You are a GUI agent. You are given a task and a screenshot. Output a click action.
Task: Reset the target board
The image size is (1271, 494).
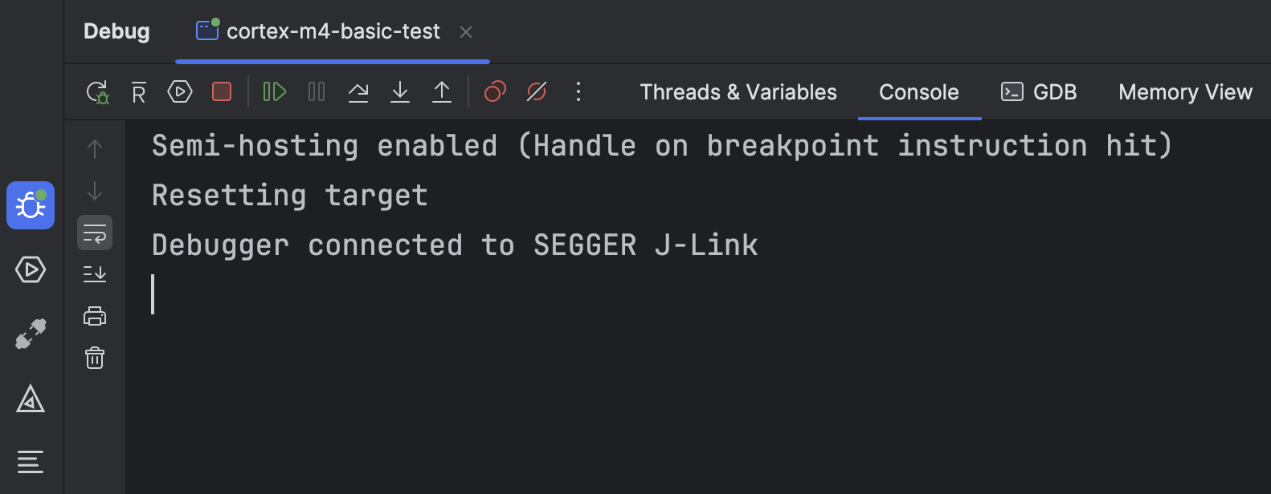(x=137, y=91)
